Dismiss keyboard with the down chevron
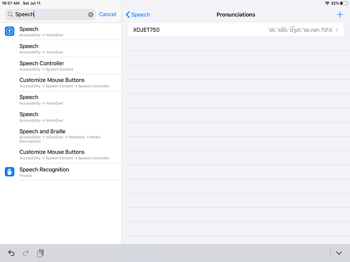Screen dimensions: 350x262 pos(339,253)
